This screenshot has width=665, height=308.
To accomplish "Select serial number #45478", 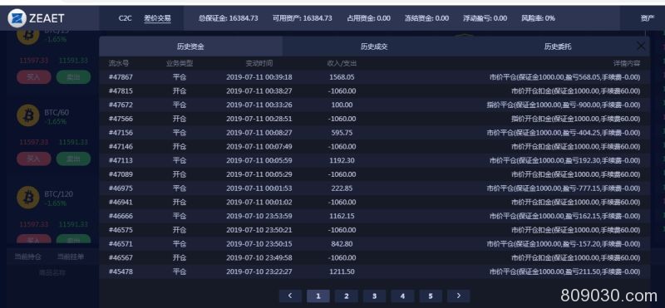I will pyautogui.click(x=121, y=271).
